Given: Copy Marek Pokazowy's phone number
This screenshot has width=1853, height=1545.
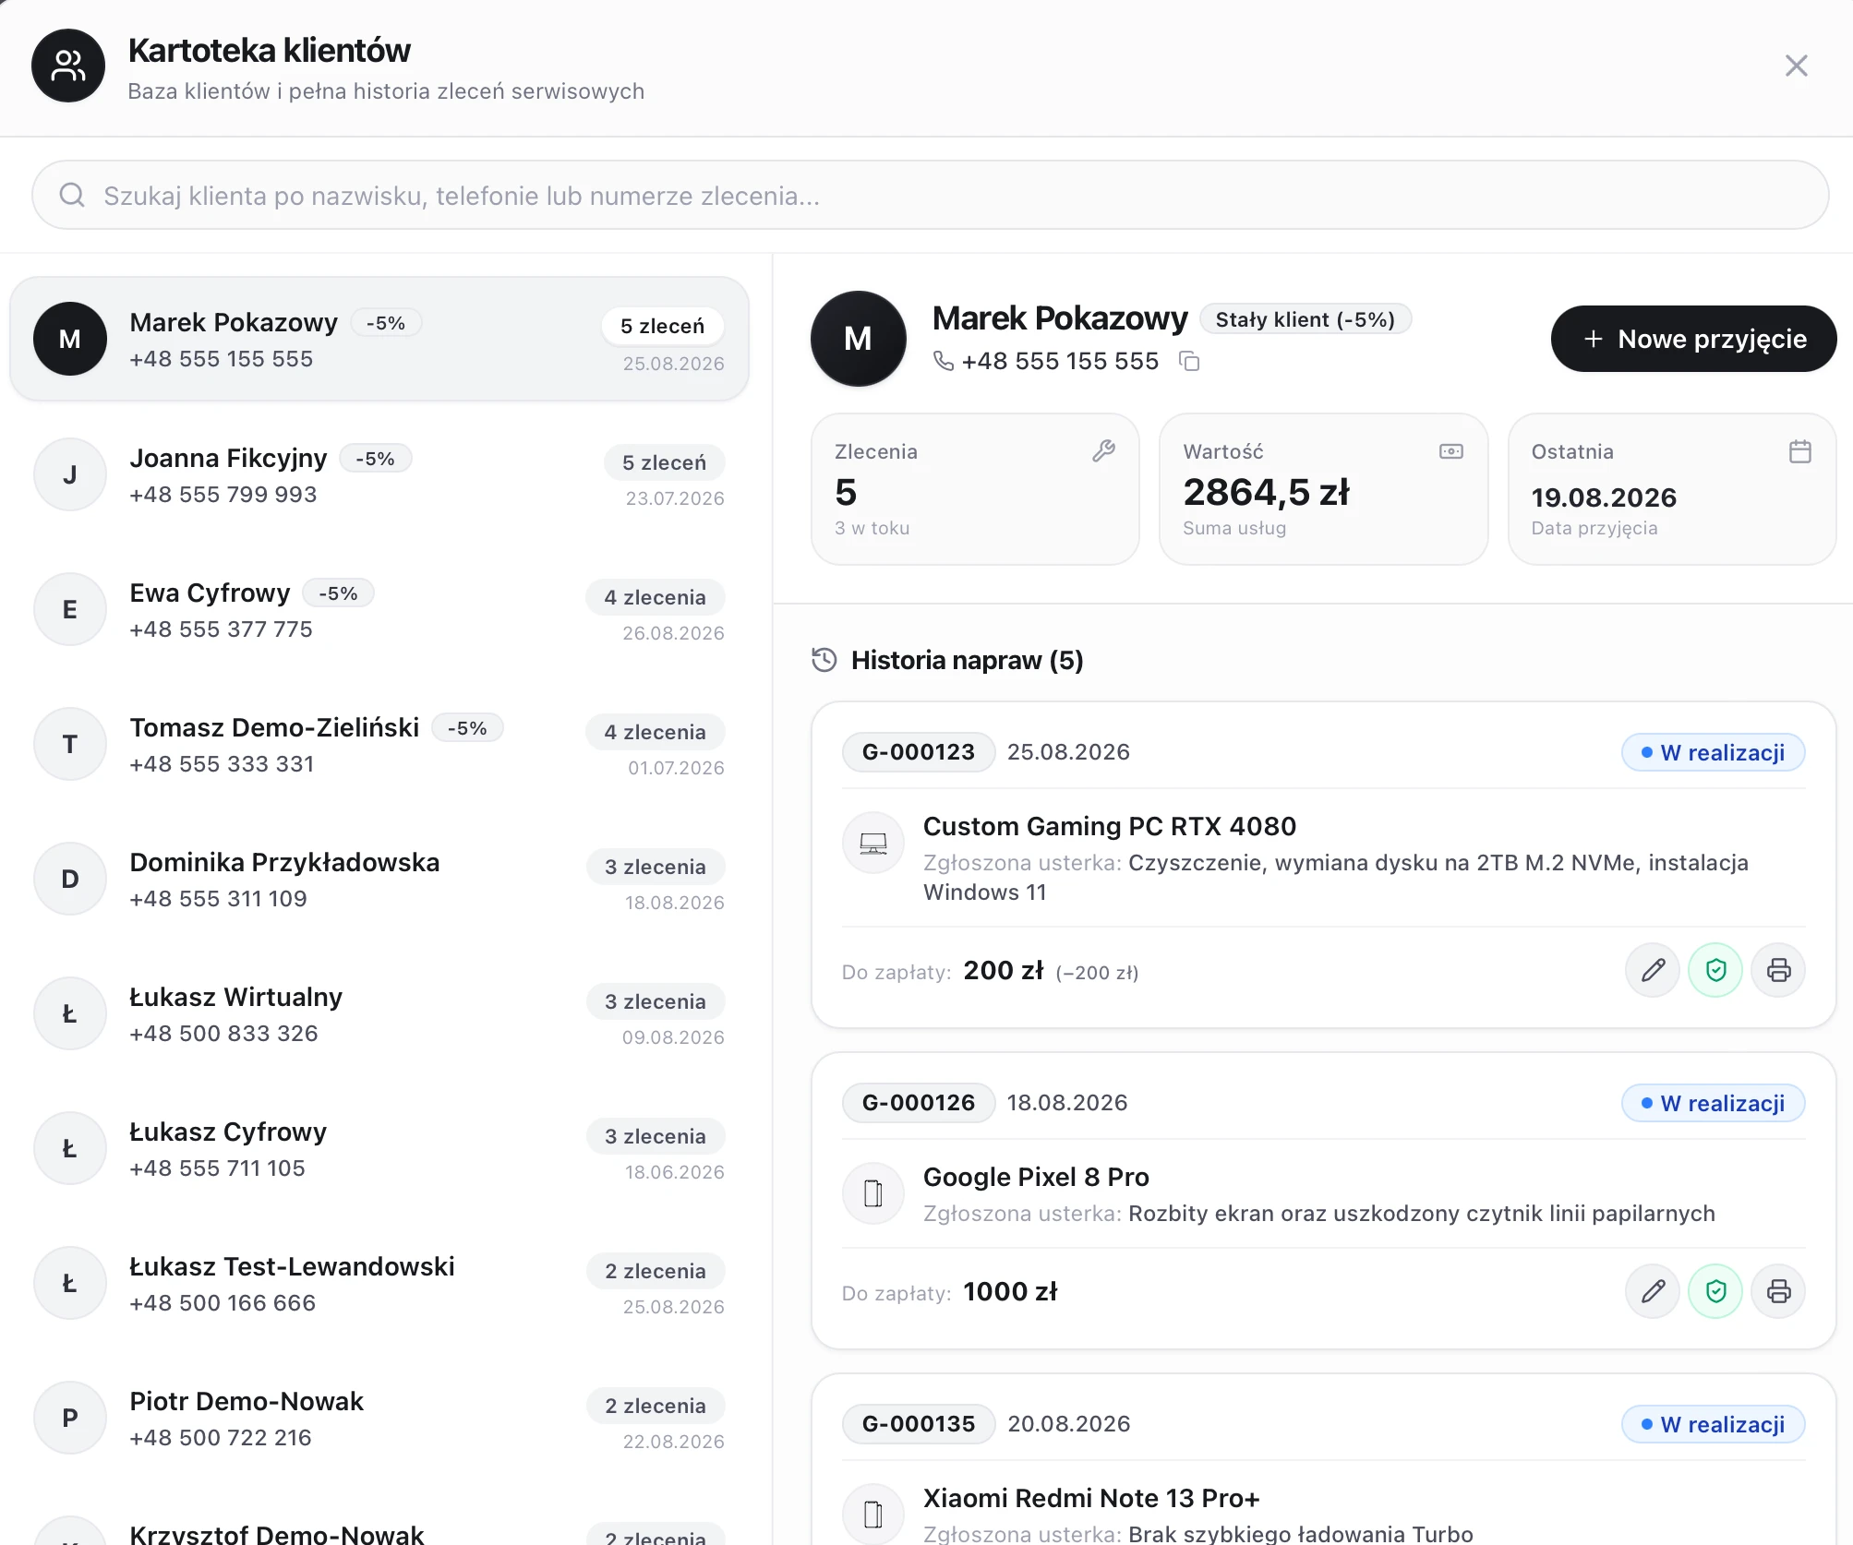Looking at the screenshot, I should (x=1189, y=361).
